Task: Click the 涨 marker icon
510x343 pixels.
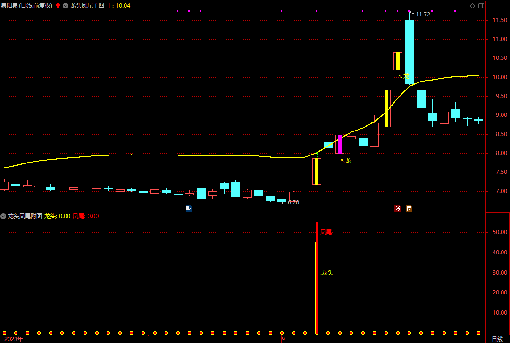Action: point(397,209)
